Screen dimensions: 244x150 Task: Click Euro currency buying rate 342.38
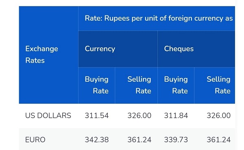pos(97,140)
